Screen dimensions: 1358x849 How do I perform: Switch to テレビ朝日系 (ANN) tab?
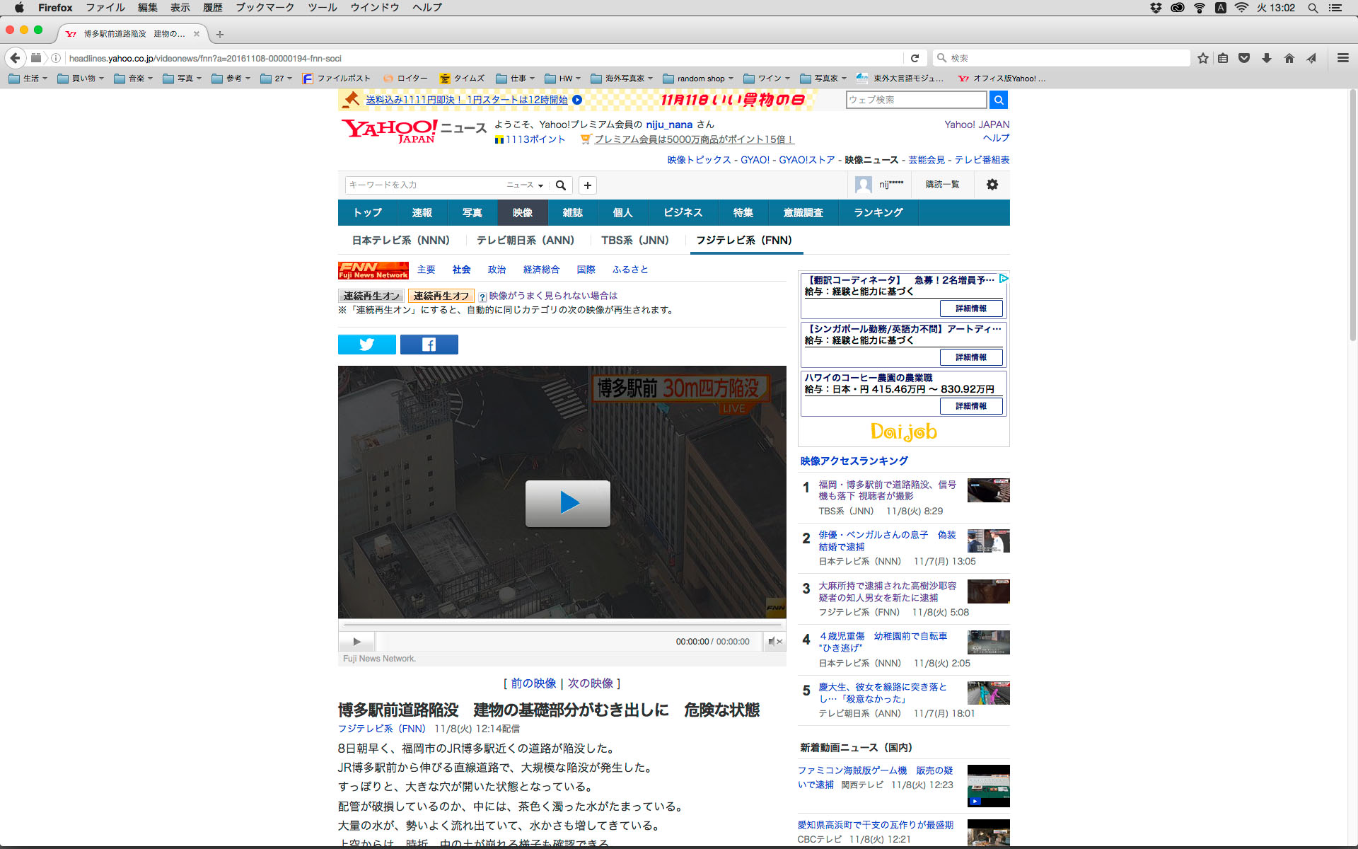point(525,241)
